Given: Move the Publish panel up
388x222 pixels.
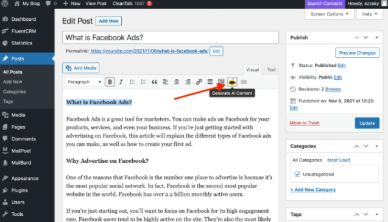Looking at the screenshot, I should pos(356,37).
